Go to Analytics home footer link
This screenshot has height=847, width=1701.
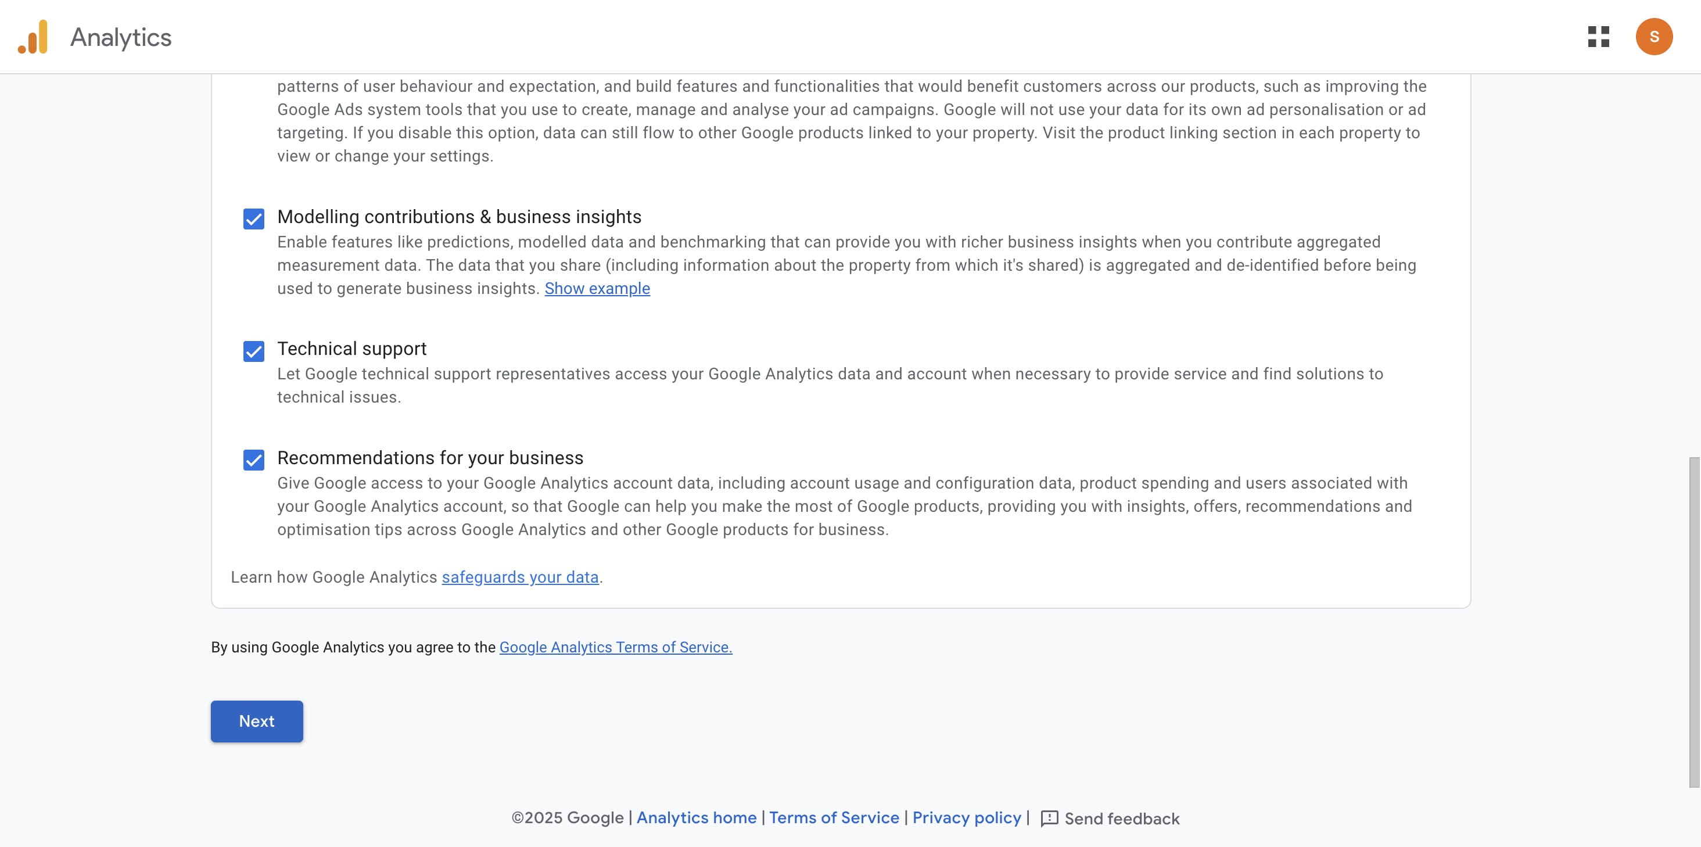696,818
